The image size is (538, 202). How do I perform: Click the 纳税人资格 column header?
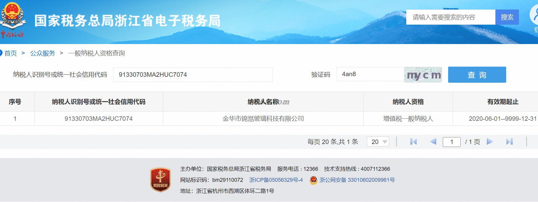pyautogui.click(x=408, y=102)
